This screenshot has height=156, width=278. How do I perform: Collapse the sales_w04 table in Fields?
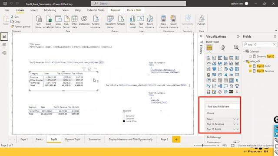coord(244,61)
